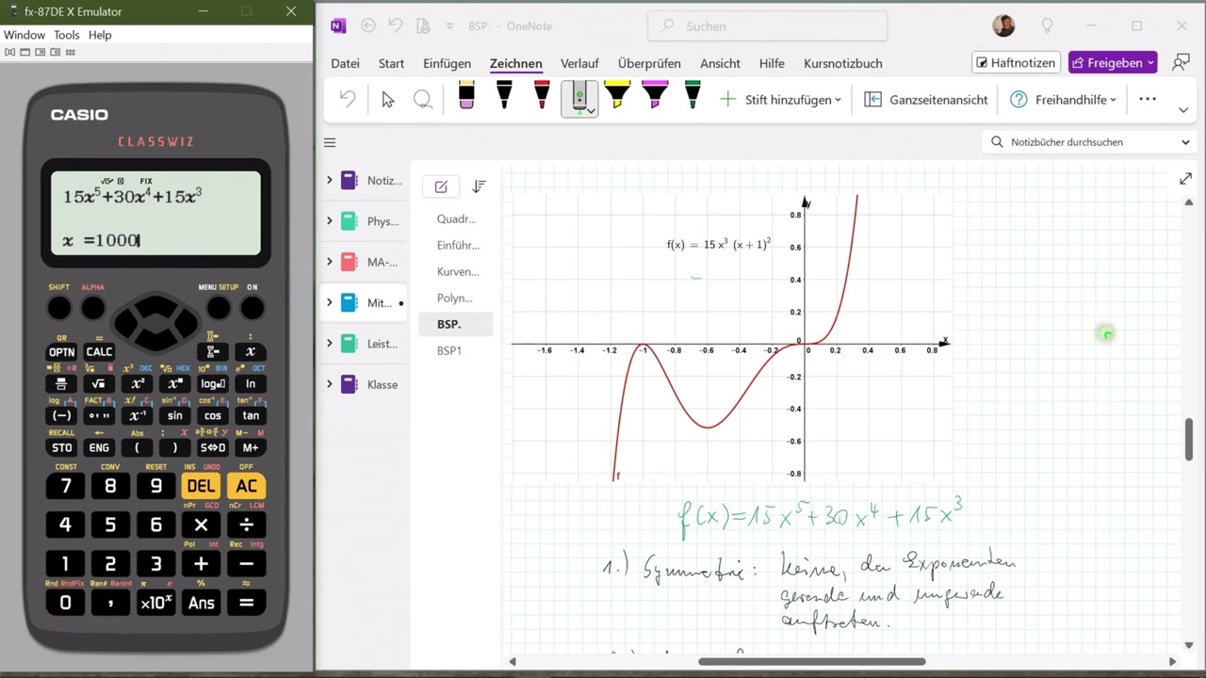Select the lasso selection tool
The image size is (1206, 678).
coord(423,99)
